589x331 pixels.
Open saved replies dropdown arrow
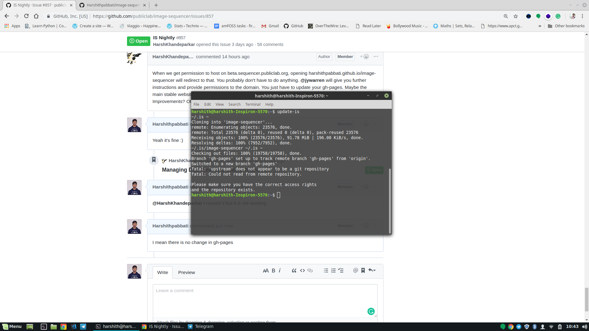click(x=372, y=270)
